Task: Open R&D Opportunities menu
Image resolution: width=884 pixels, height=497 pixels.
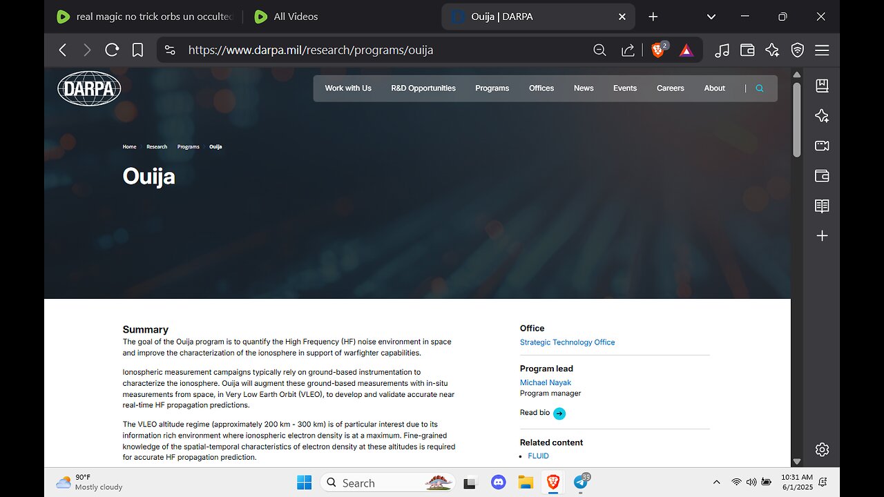Action: pyautogui.click(x=423, y=88)
